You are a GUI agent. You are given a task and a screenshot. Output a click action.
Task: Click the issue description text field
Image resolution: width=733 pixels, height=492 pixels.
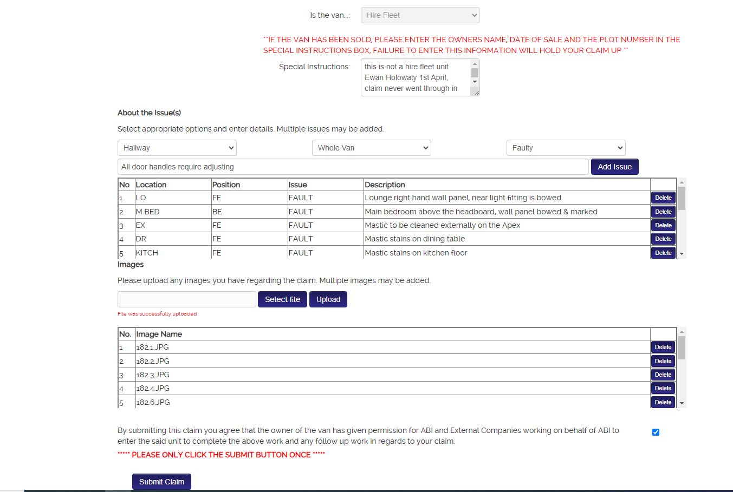353,167
